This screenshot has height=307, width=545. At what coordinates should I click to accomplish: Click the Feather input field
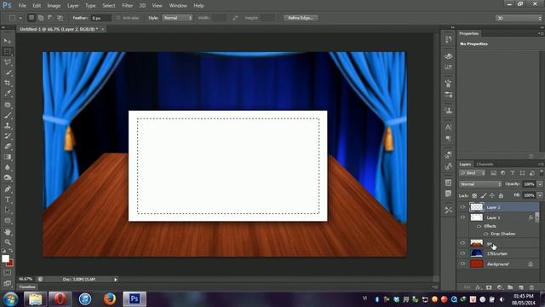(100, 18)
